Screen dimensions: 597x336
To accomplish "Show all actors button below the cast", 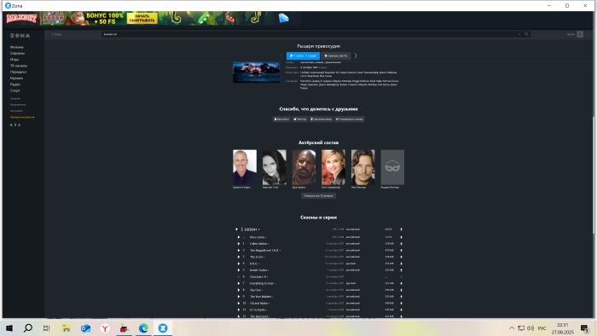I will tap(319, 195).
